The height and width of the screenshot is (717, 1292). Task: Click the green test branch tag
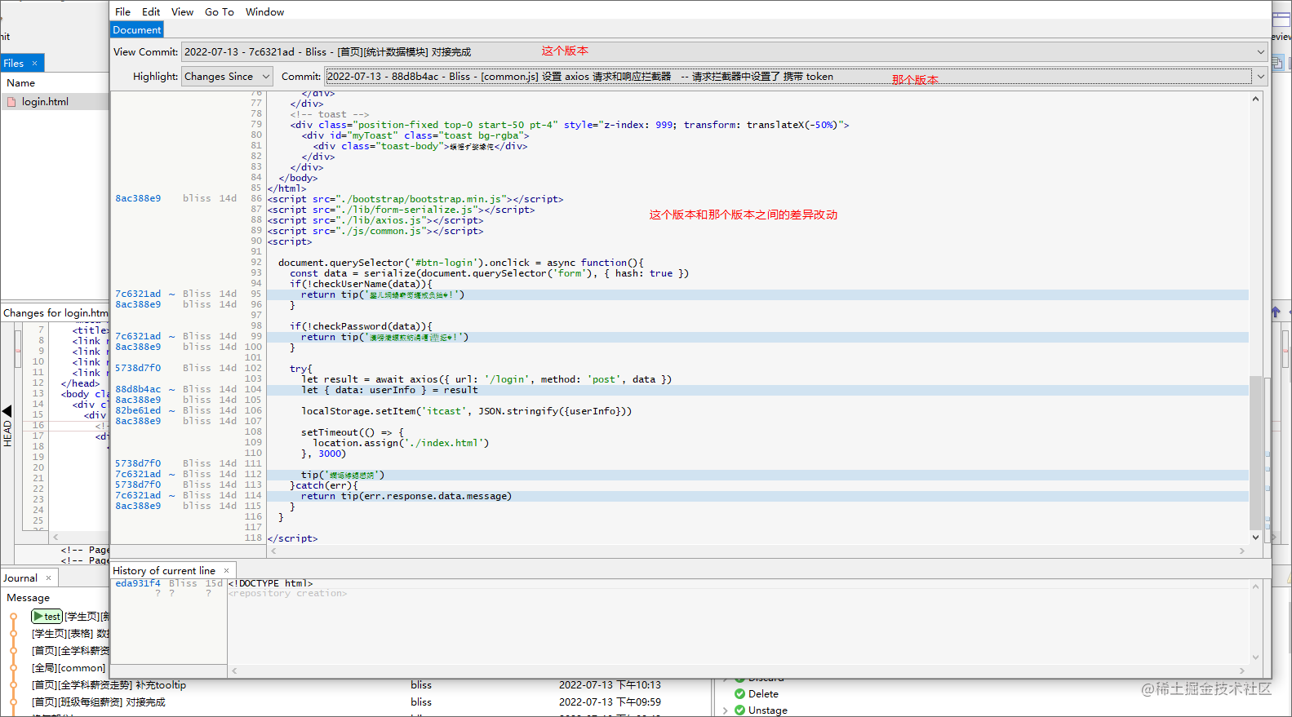(x=47, y=617)
